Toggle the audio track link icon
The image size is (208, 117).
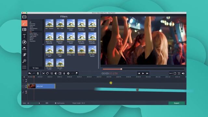(26, 93)
